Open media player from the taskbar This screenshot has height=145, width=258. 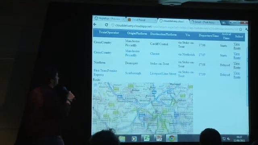(x=134, y=139)
